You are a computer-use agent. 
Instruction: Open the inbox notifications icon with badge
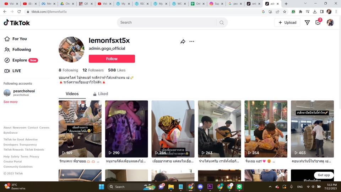(318, 22)
